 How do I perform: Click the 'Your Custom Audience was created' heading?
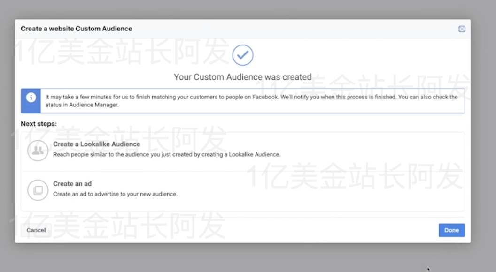242,76
